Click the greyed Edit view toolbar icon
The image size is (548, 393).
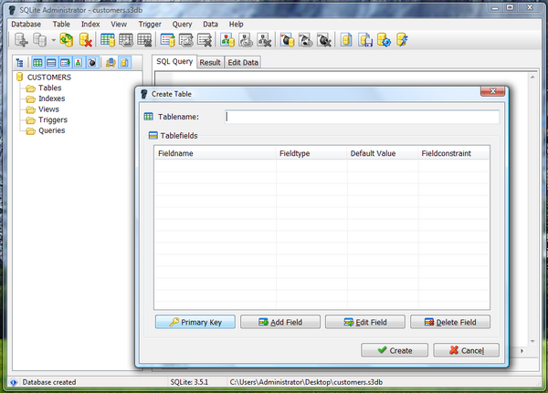pos(246,40)
